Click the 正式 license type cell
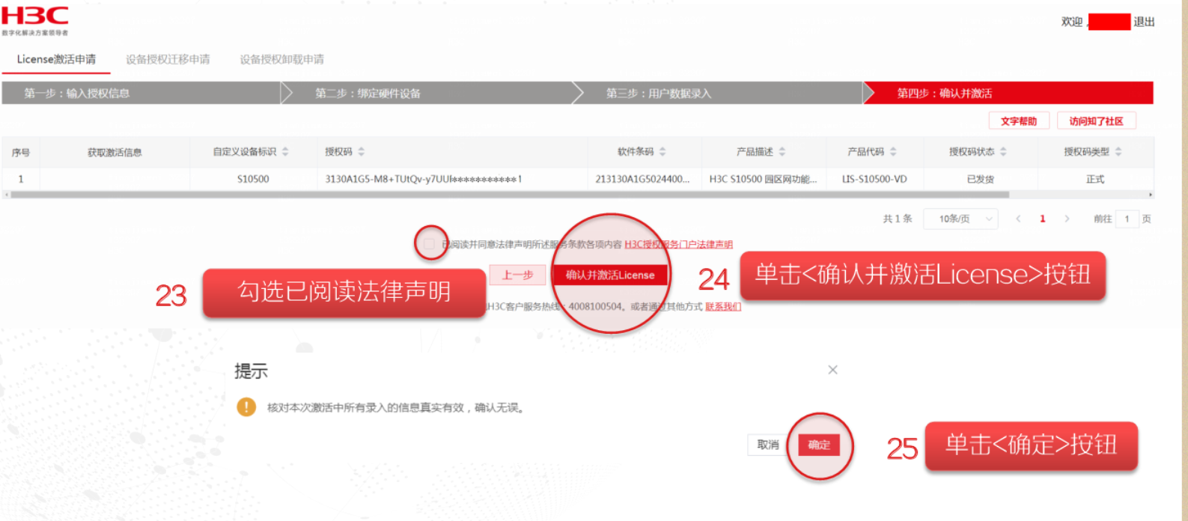 point(1095,179)
